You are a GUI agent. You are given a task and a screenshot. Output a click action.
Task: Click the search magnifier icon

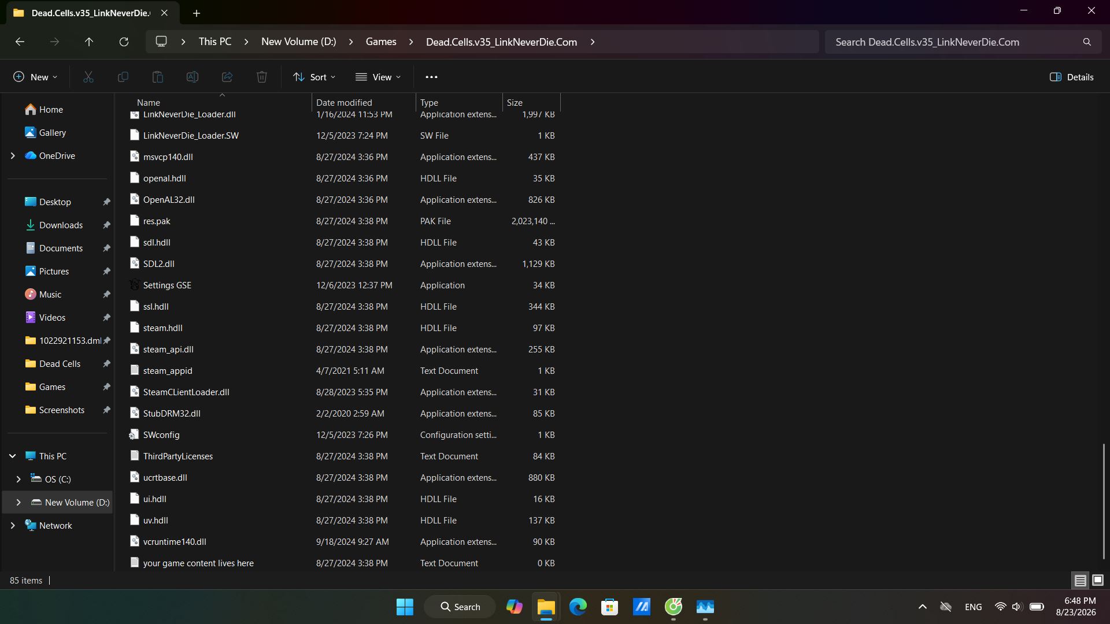1087,42
